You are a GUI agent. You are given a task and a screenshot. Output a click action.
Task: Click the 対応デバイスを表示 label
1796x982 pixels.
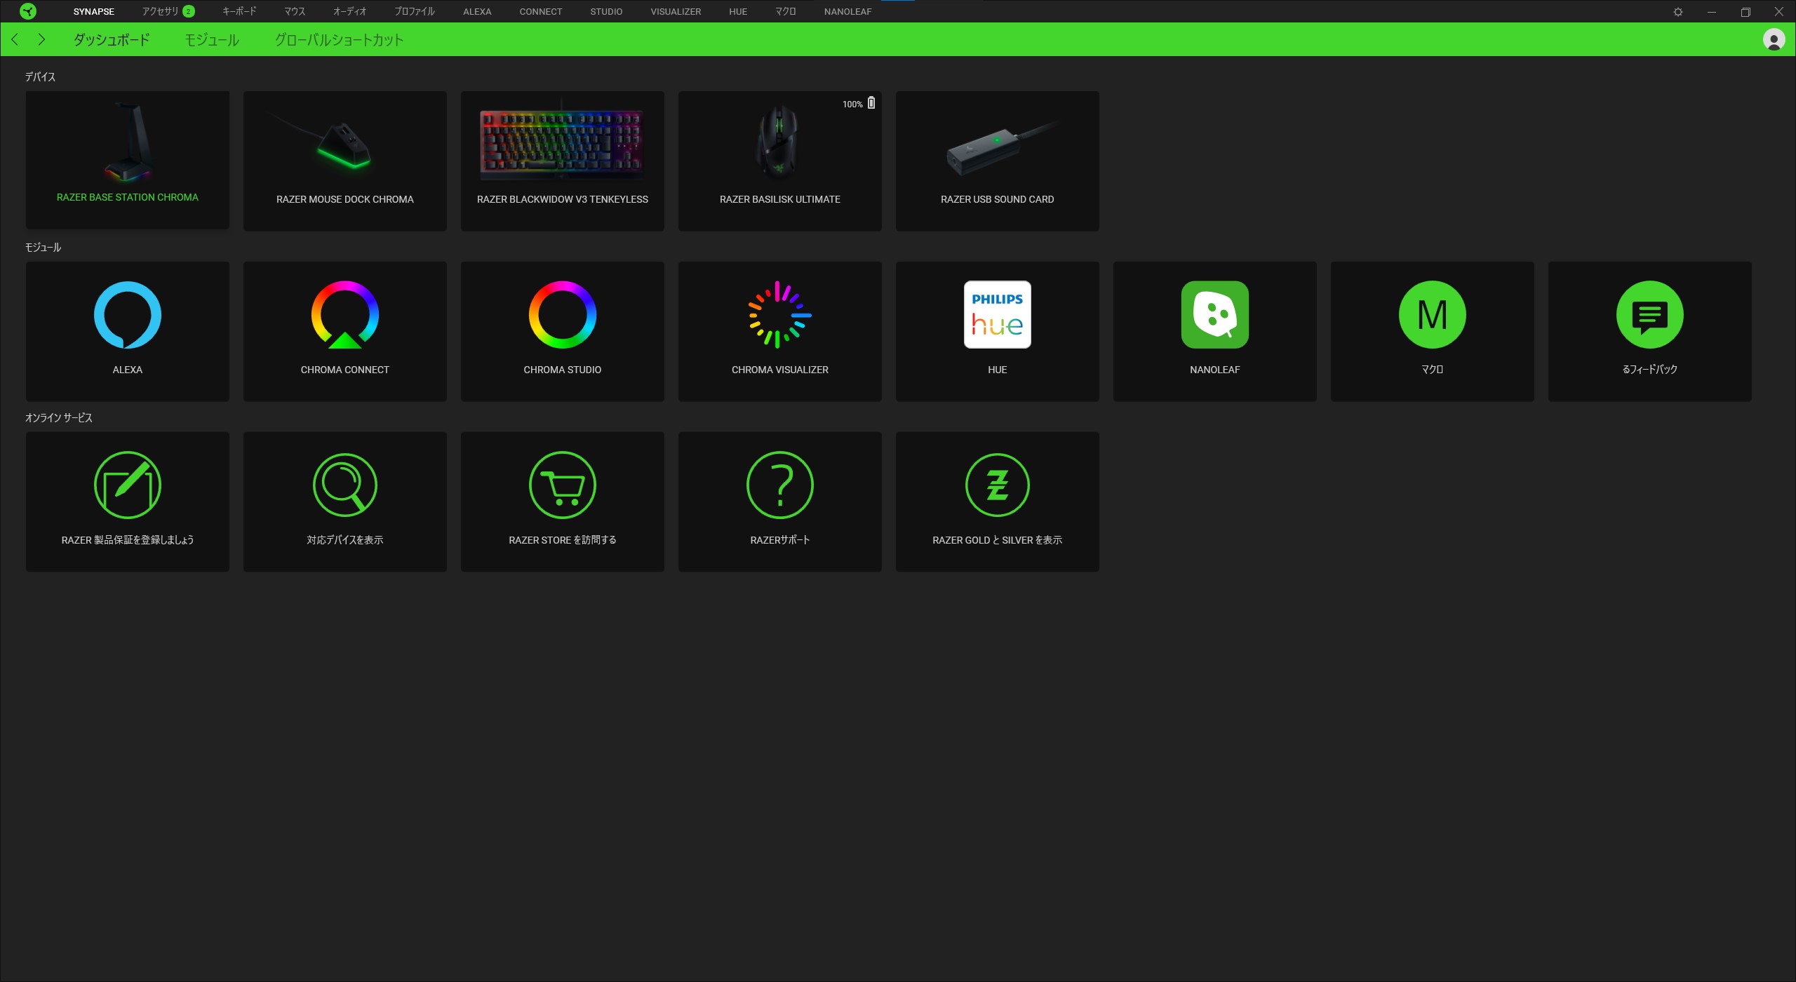[345, 539]
